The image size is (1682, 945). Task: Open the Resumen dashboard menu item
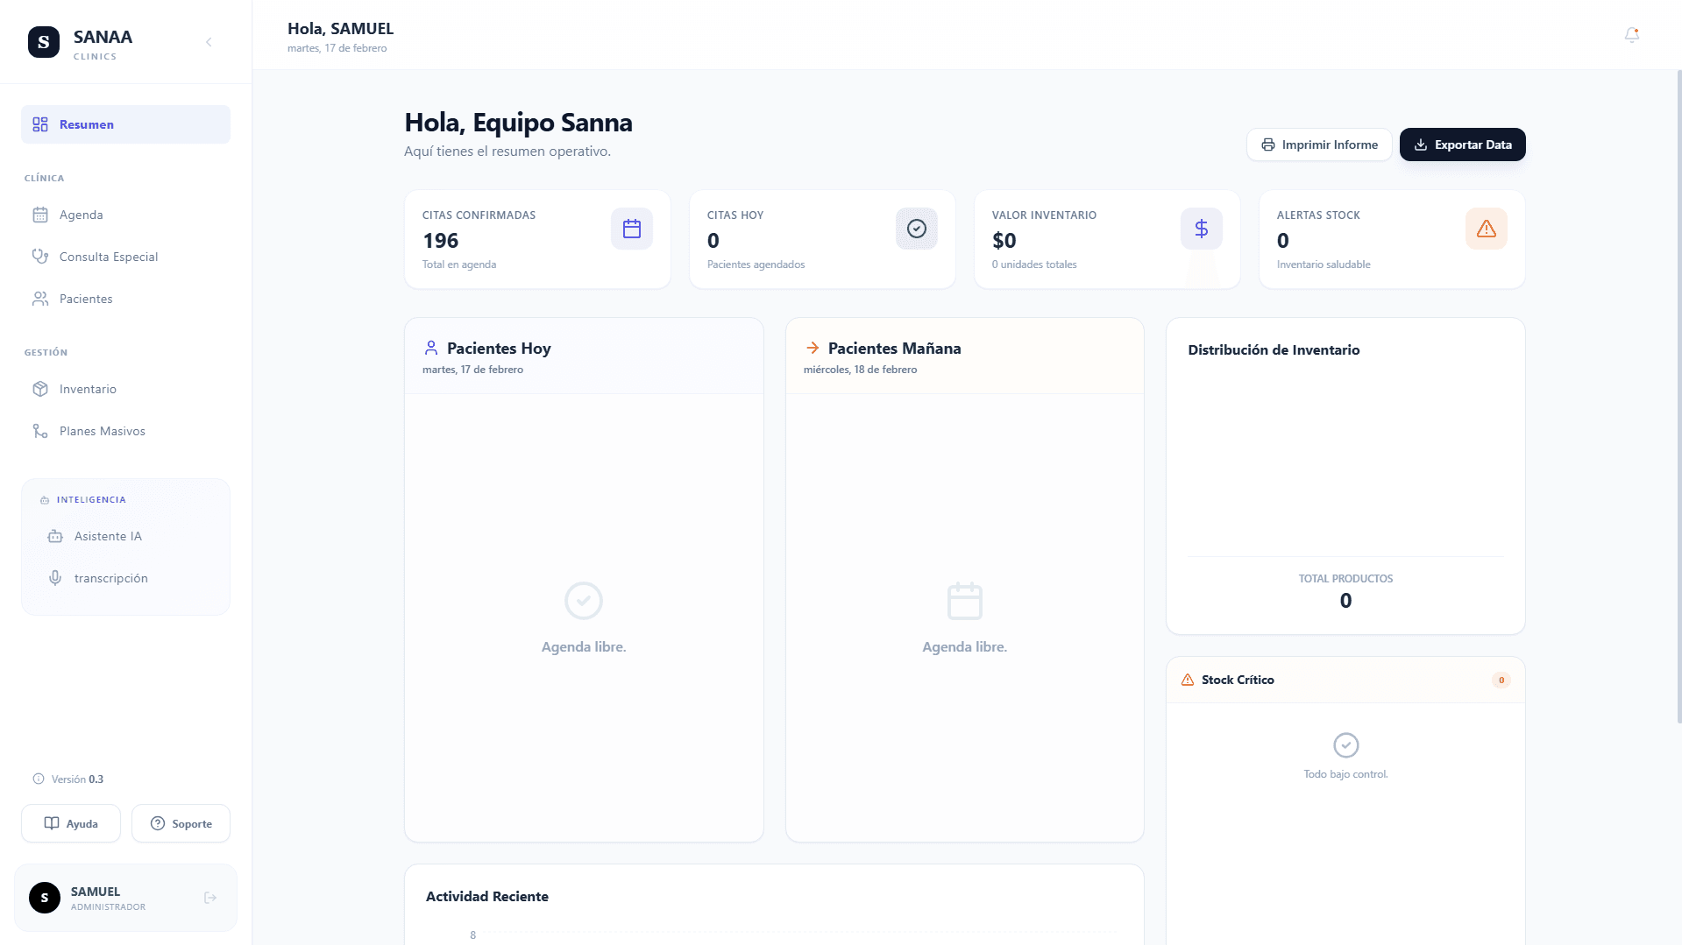click(125, 124)
